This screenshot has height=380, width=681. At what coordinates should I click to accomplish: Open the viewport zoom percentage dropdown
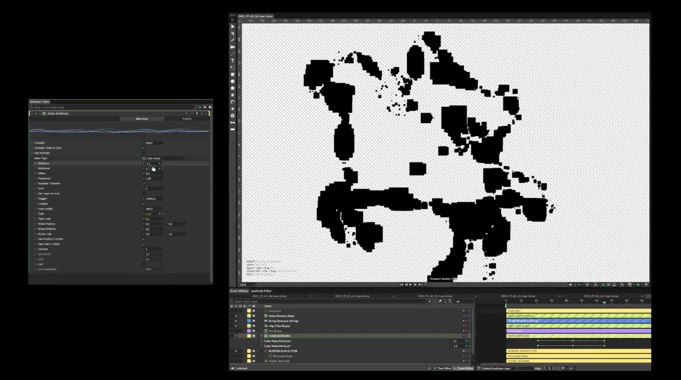(247, 285)
